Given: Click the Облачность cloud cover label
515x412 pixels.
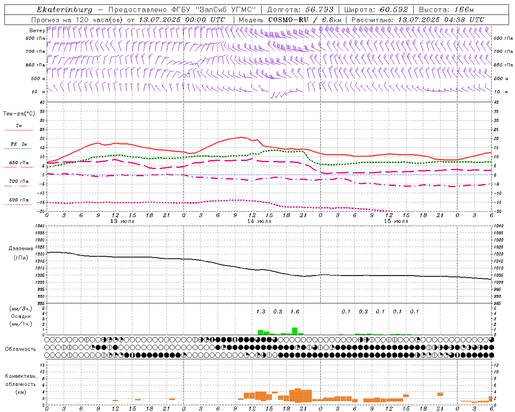Looking at the screenshot, I should [x=21, y=349].
